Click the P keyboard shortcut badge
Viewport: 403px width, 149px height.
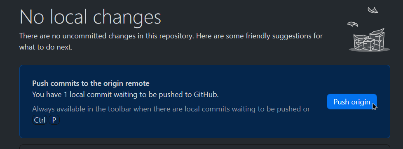pyautogui.click(x=54, y=120)
